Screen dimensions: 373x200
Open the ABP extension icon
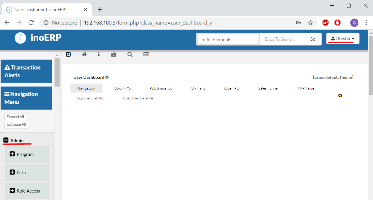tap(325, 23)
